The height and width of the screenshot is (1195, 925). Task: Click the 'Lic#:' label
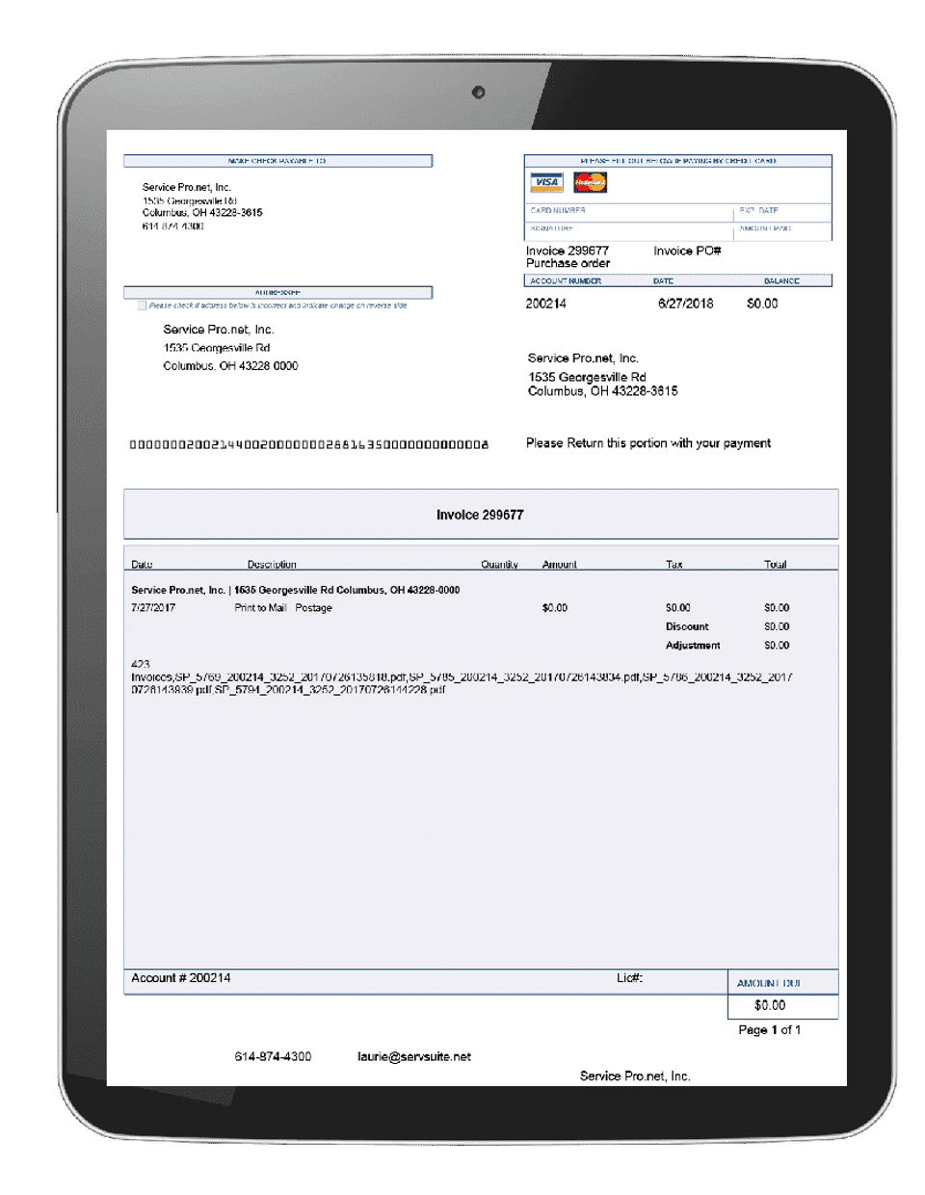629,978
